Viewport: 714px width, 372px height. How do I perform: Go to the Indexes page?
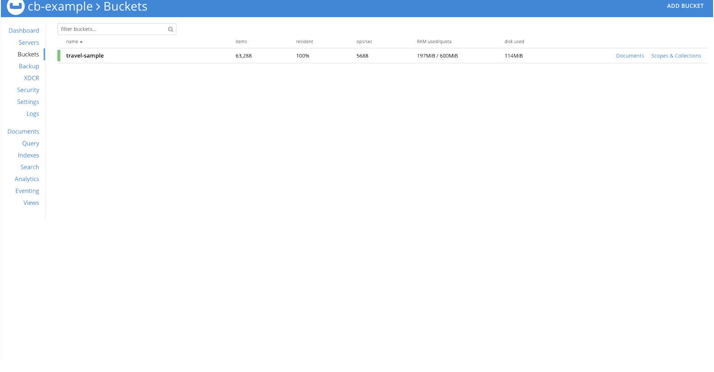pos(28,155)
